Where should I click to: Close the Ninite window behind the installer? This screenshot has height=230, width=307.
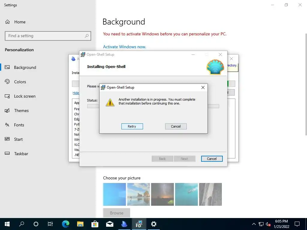[231, 59]
